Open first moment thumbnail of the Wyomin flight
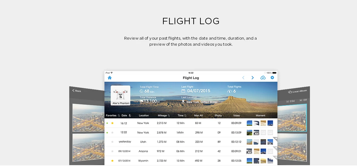The width and height of the screenshot is (357, 166). point(250,161)
